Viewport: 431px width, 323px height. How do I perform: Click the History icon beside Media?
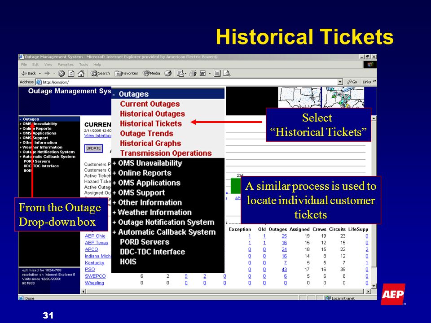click(168, 73)
